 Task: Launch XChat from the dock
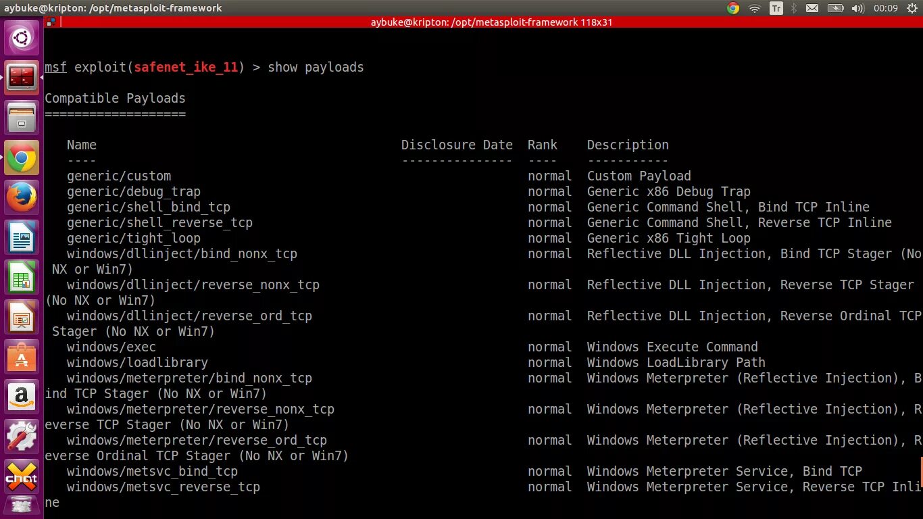(x=22, y=476)
